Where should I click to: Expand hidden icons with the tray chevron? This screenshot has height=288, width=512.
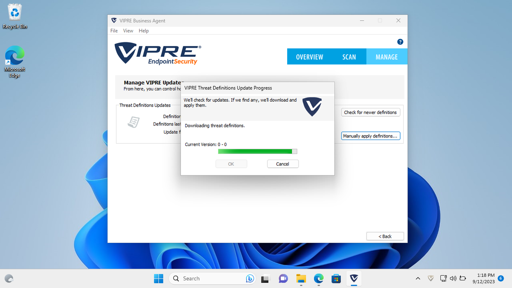click(418, 278)
